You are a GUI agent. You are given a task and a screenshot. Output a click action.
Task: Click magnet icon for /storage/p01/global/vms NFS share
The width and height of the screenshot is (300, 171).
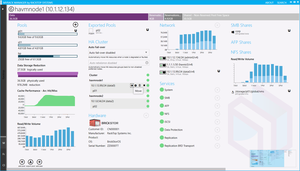pyautogui.click(x=289, y=91)
